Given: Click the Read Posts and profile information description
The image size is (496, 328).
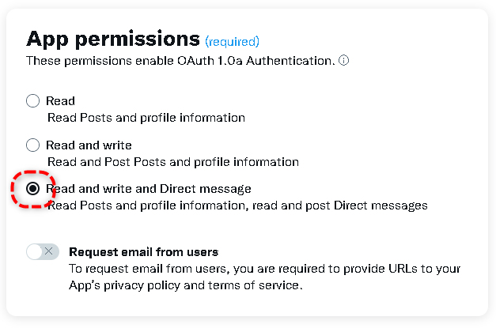Looking at the screenshot, I should point(146,118).
